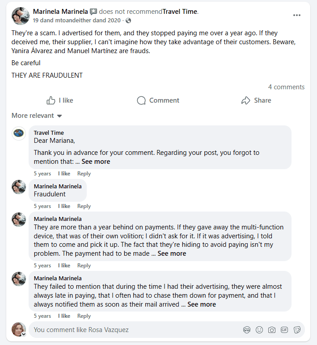Like Travel Time's comment

(64, 174)
